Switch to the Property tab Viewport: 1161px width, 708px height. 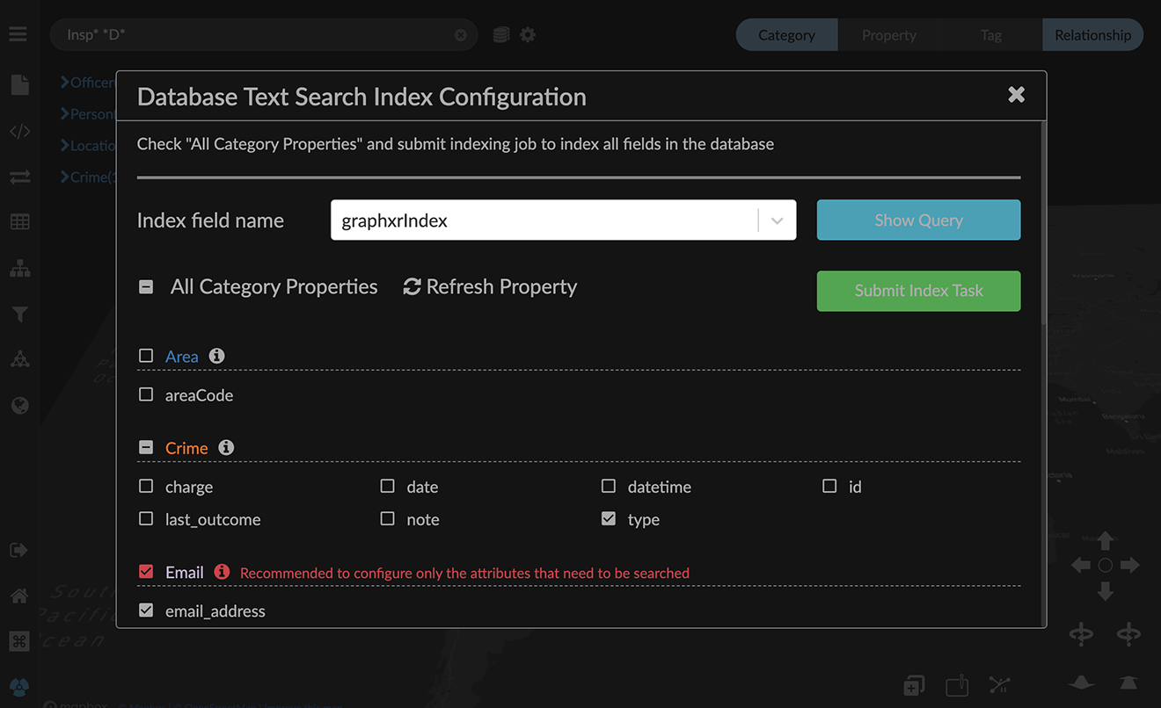coord(888,35)
